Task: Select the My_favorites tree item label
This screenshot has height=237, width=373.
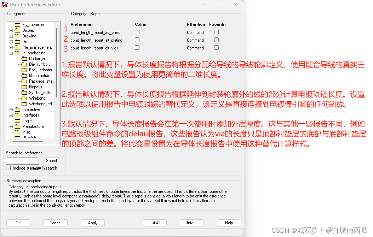Action: tap(33, 25)
